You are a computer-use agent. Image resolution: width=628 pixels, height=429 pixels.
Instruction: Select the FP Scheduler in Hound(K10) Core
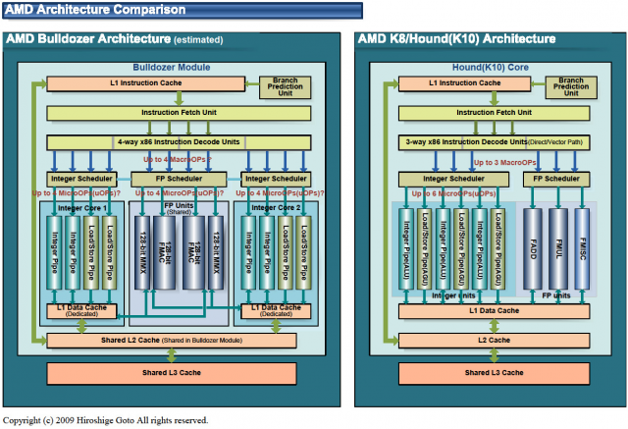pyautogui.click(x=556, y=179)
